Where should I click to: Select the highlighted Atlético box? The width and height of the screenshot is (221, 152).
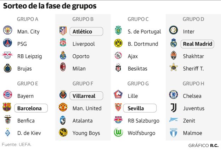[86, 31]
